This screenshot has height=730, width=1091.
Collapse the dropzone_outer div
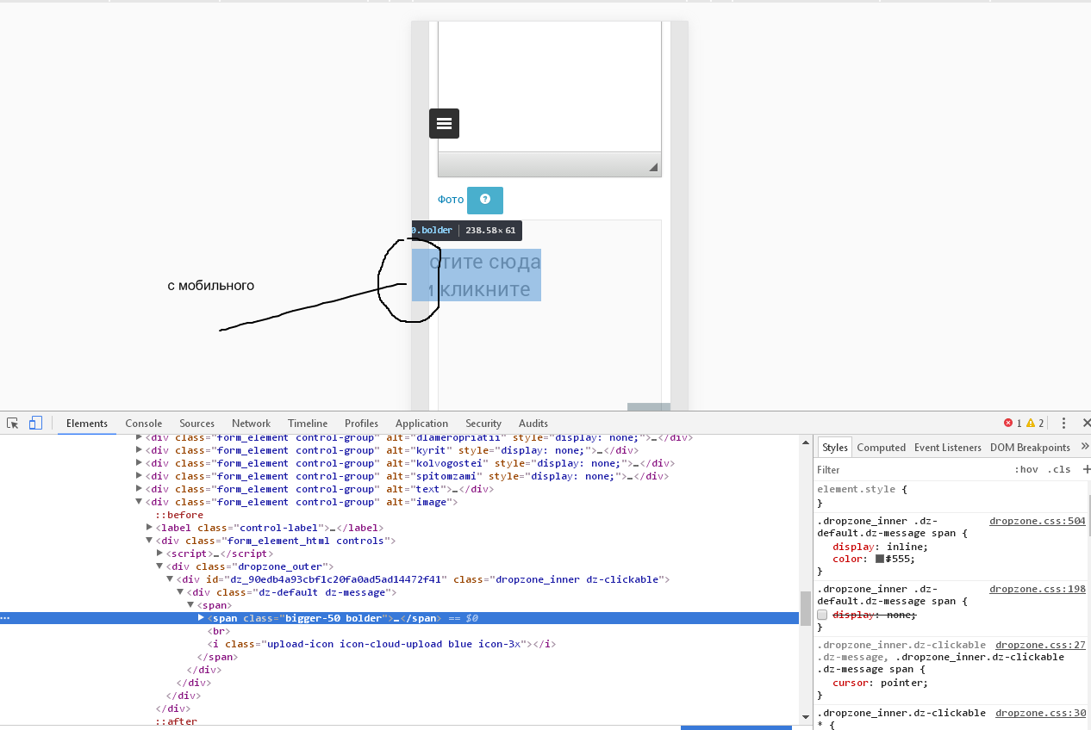pos(160,566)
